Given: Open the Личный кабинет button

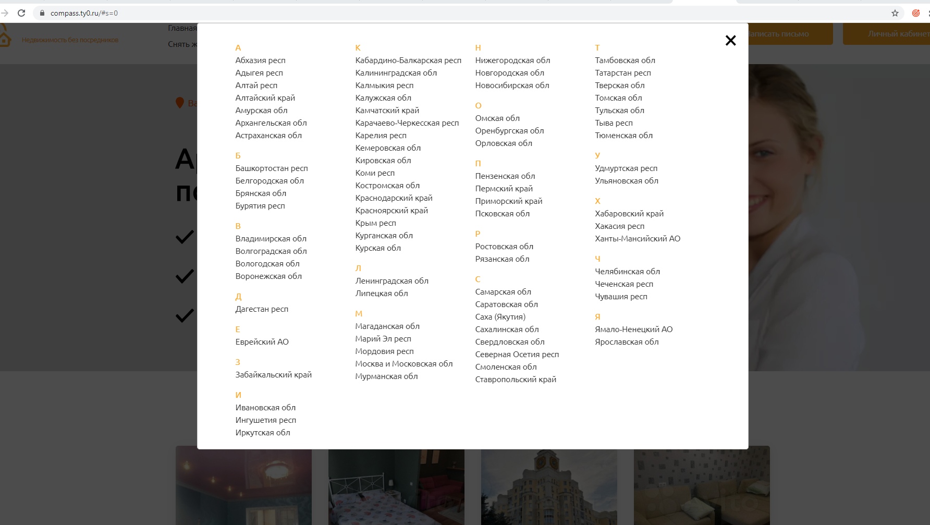Looking at the screenshot, I should (x=886, y=34).
